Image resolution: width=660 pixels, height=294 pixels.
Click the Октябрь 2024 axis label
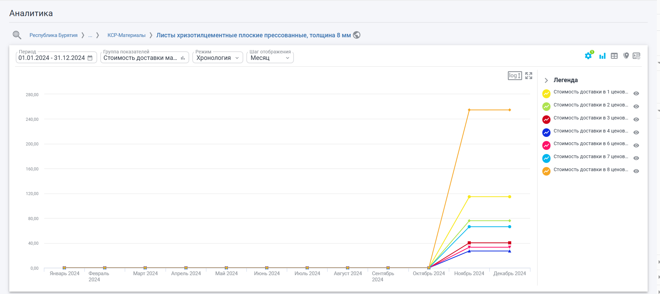tap(429, 273)
